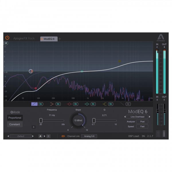Viewport: 172px width, 172px height.
Task: Add a new plugin with the plus icon
Action: click(x=60, y=39)
